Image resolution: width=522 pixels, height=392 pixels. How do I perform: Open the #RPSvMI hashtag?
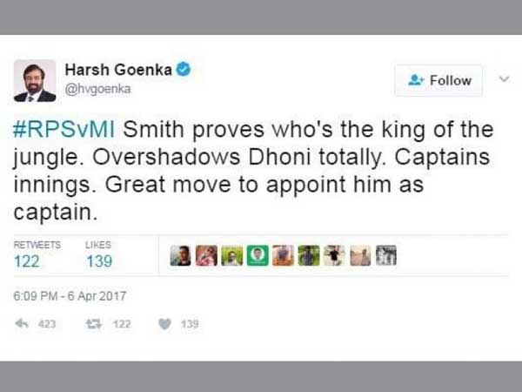tap(64, 131)
